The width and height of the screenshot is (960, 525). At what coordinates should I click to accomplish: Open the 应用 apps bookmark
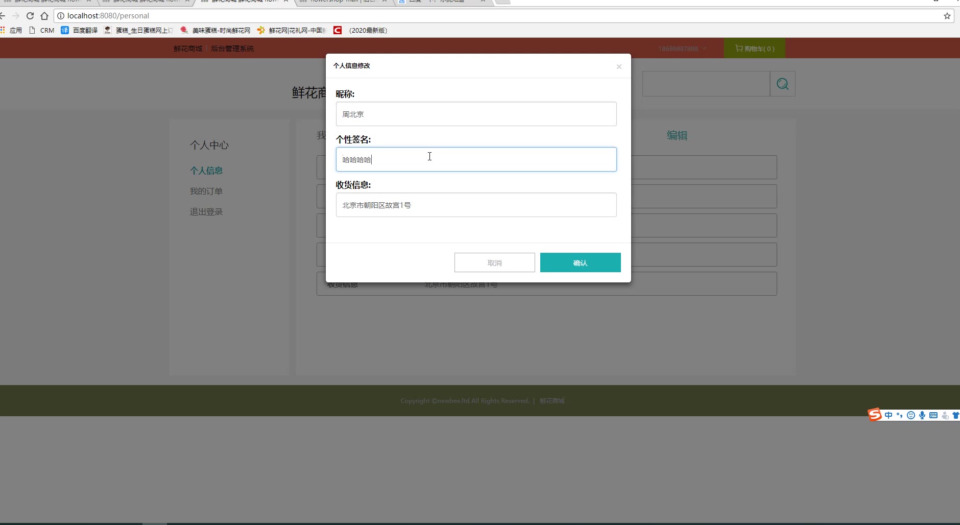tap(11, 30)
